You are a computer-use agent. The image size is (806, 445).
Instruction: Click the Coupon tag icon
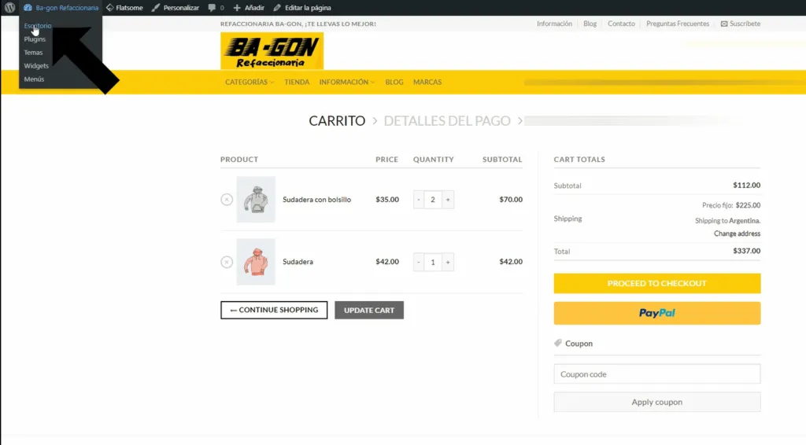click(558, 343)
